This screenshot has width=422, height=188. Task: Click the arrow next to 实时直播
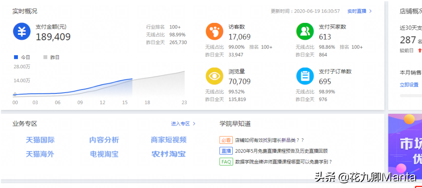370,11
